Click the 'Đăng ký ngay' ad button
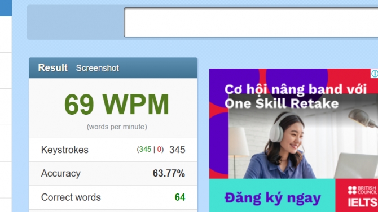The height and width of the screenshot is (212, 378). pos(272,198)
